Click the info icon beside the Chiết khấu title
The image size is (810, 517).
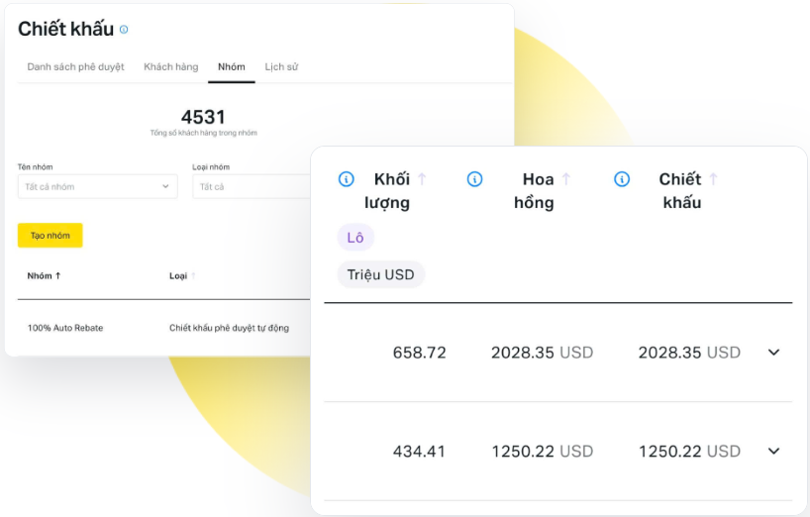124,30
